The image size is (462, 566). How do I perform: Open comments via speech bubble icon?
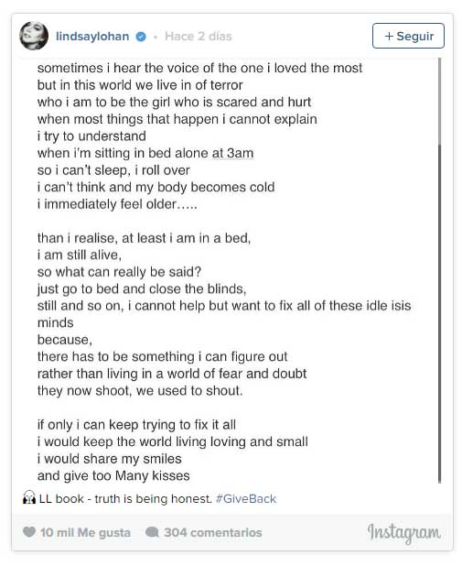click(152, 532)
